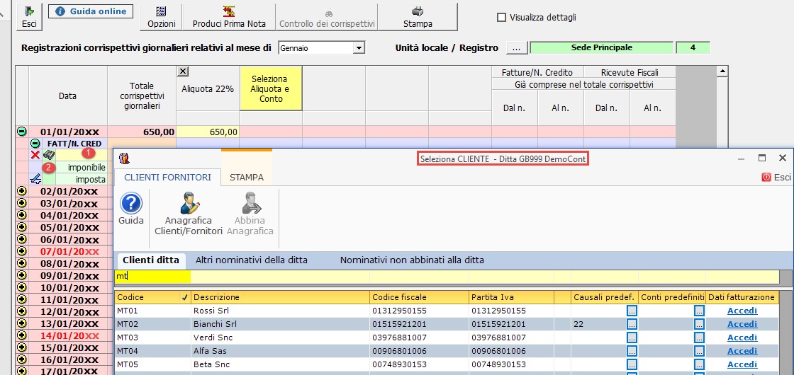Image resolution: width=794 pixels, height=375 pixels.
Task: Click the red Esci button in the Seleziona CLIENTE window
Action: click(776, 178)
